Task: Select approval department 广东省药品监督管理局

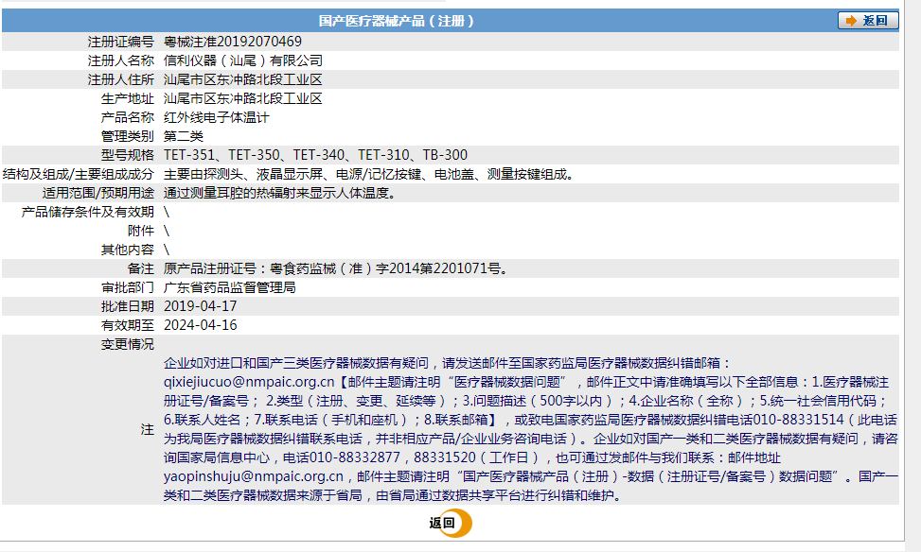Action: pyautogui.click(x=230, y=287)
